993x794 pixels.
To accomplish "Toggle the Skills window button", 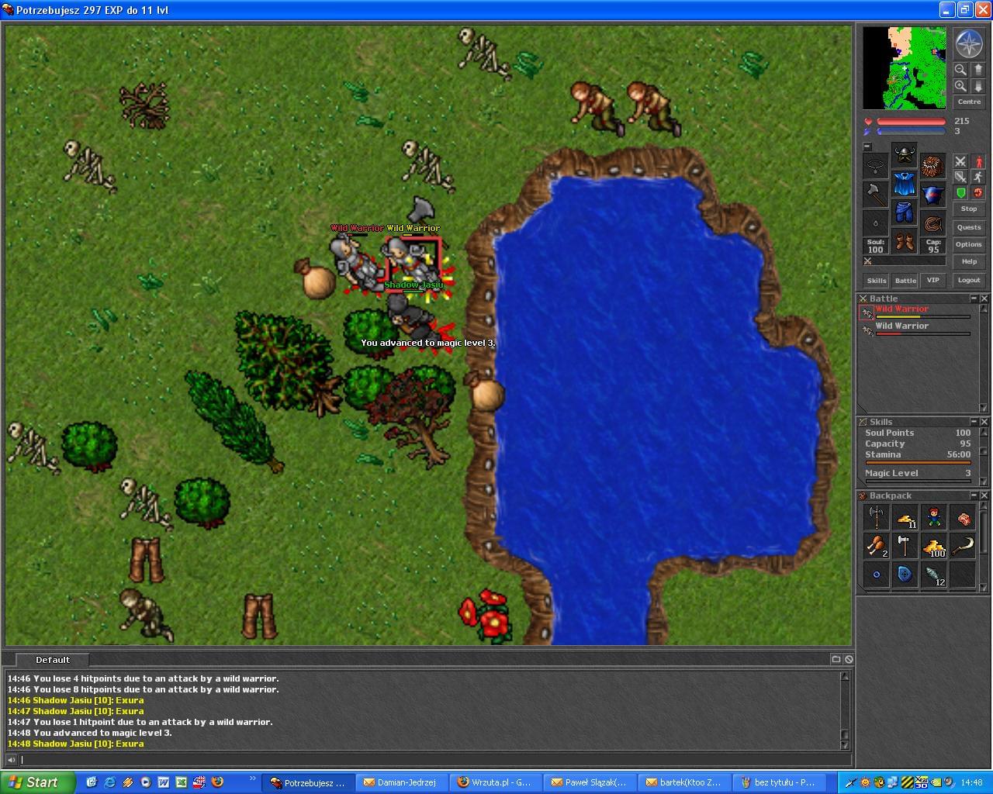I will [877, 280].
